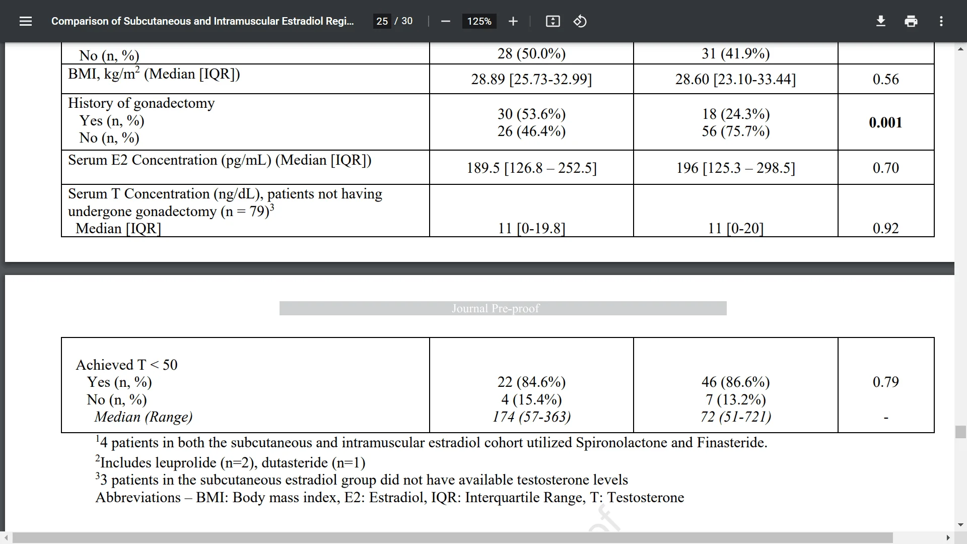Click the '28 (50.0%)' cell
This screenshot has height=544, width=967.
click(531, 53)
